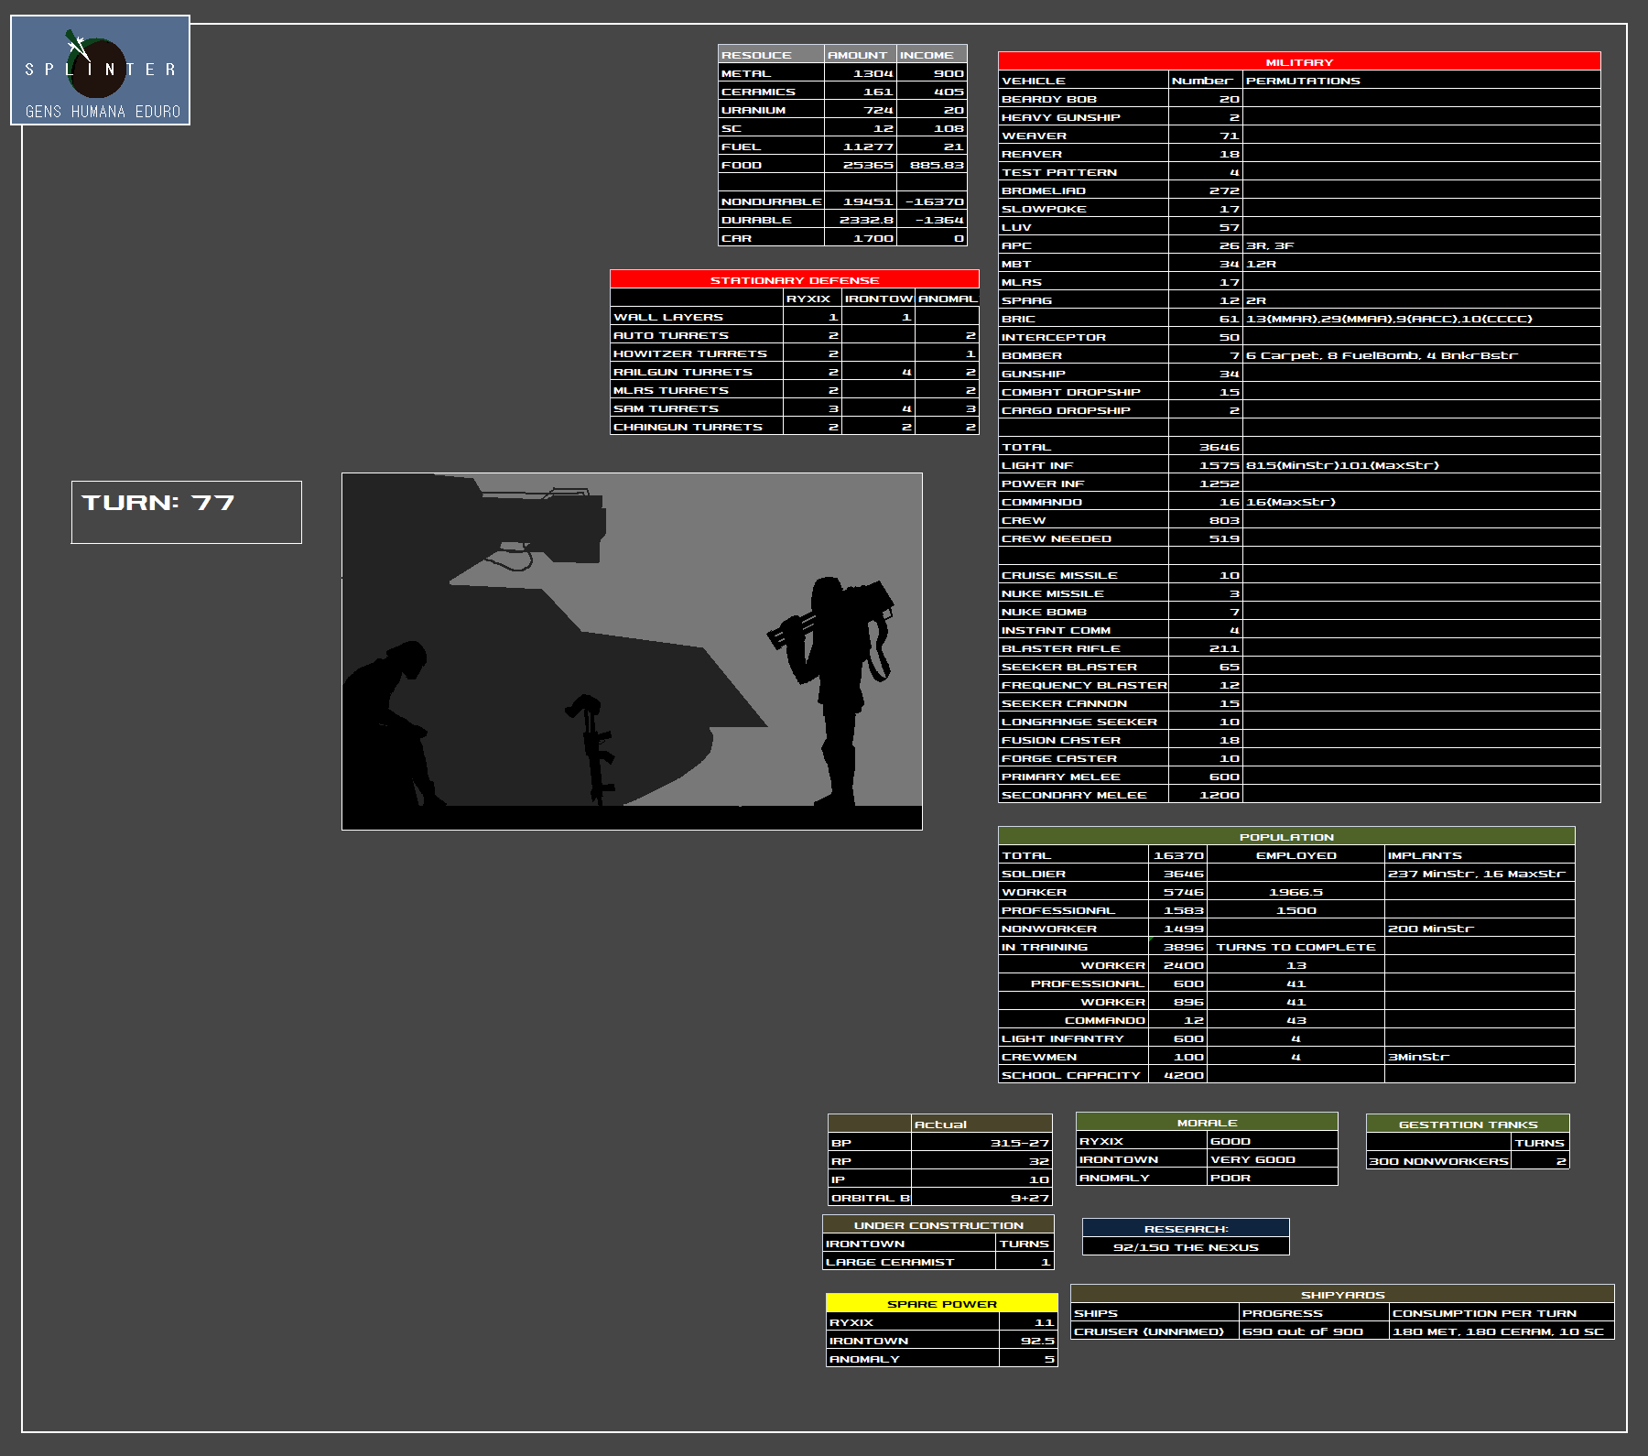Screen dimensions: 1648x1456
Task: Click the LARGE CERAMIST construction entry
Action: (x=890, y=1262)
